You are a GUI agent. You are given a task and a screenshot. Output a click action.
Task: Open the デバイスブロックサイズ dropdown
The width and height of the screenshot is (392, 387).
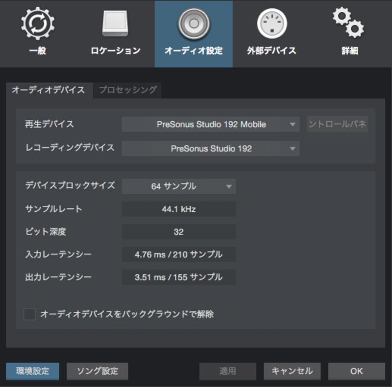pos(179,186)
